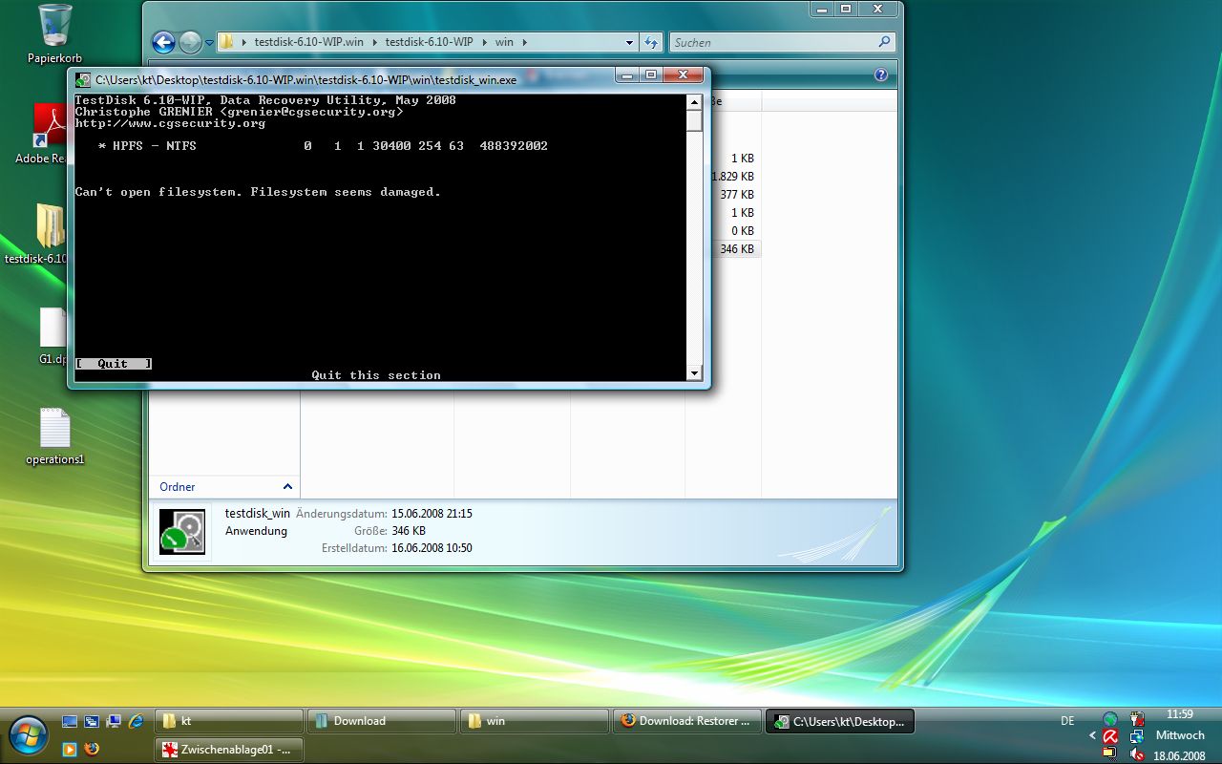Switch to Zwischenablage01 taskbar button
This screenshot has height=764, width=1222.
[229, 750]
